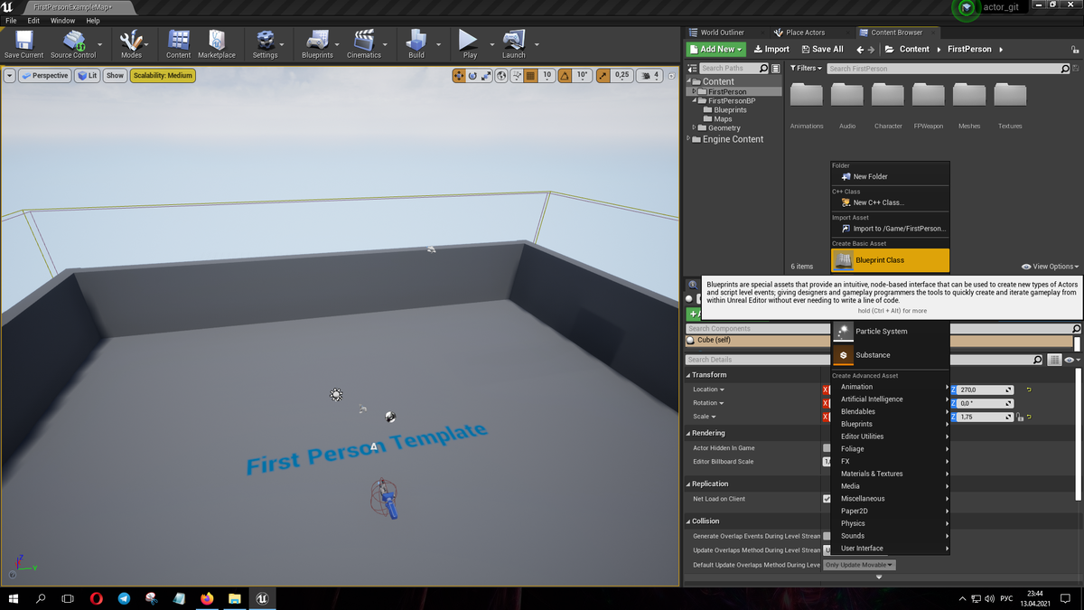Select Substance in the create menu
Image resolution: width=1084 pixels, height=610 pixels.
[x=890, y=355]
